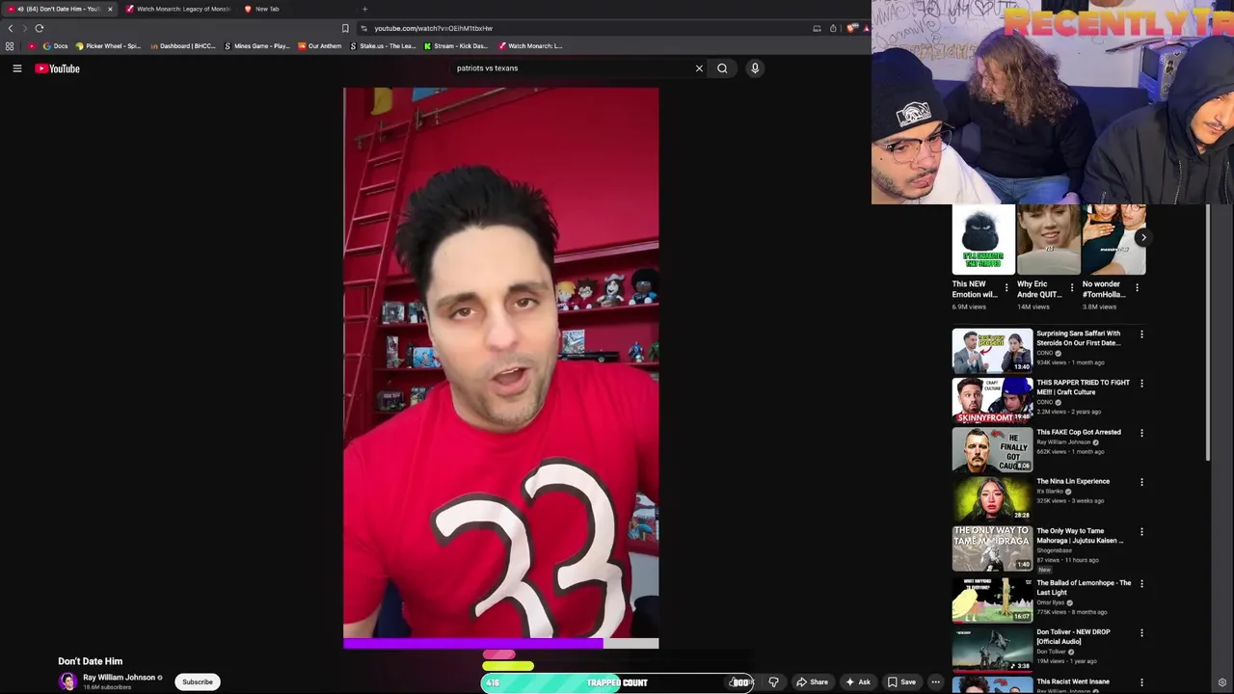Open the three-dot more actions under video
Screen dimensions: 1234x694
coord(935,682)
